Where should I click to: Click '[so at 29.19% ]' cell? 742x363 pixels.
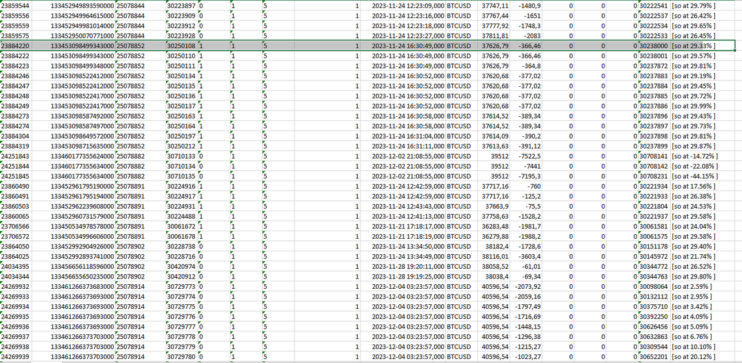click(x=702, y=76)
